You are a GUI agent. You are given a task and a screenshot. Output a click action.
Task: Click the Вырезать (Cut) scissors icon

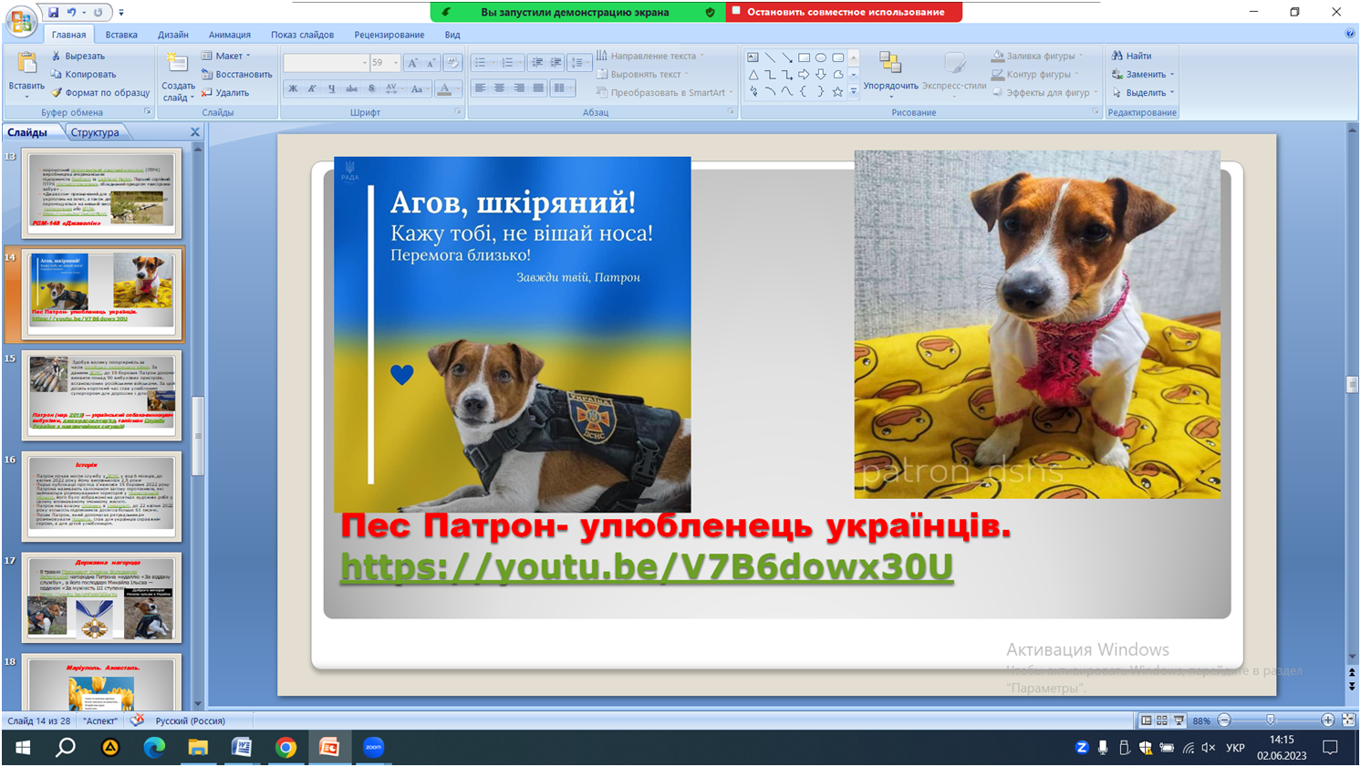click(57, 56)
